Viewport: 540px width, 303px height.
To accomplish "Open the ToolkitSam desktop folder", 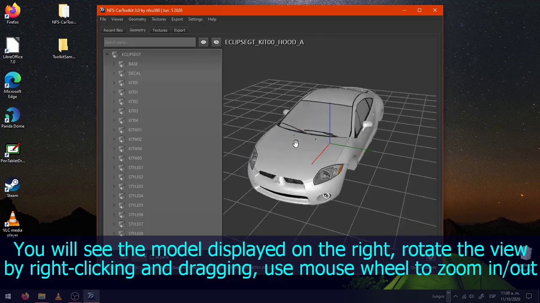I will 64,49.
